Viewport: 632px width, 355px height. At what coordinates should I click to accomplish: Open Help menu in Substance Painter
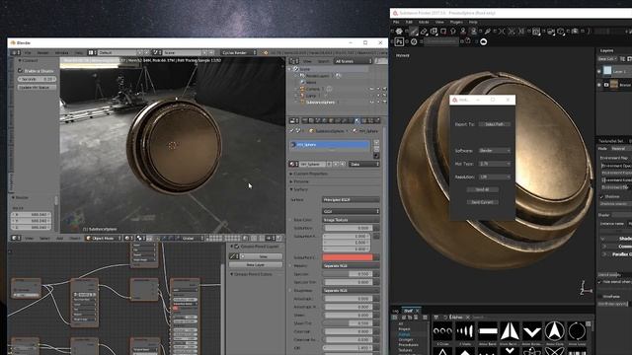[x=473, y=22]
